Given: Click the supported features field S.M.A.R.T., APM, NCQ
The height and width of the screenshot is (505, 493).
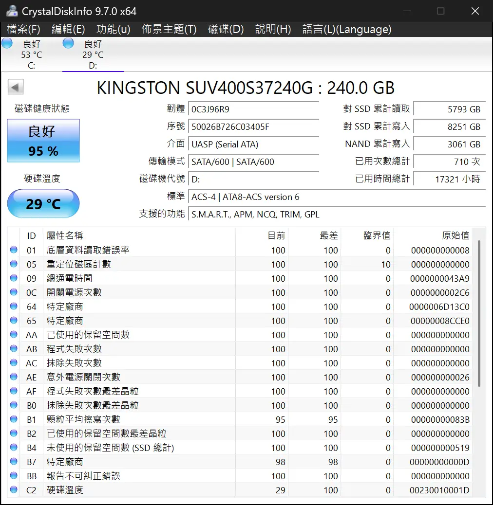Looking at the screenshot, I should point(337,214).
